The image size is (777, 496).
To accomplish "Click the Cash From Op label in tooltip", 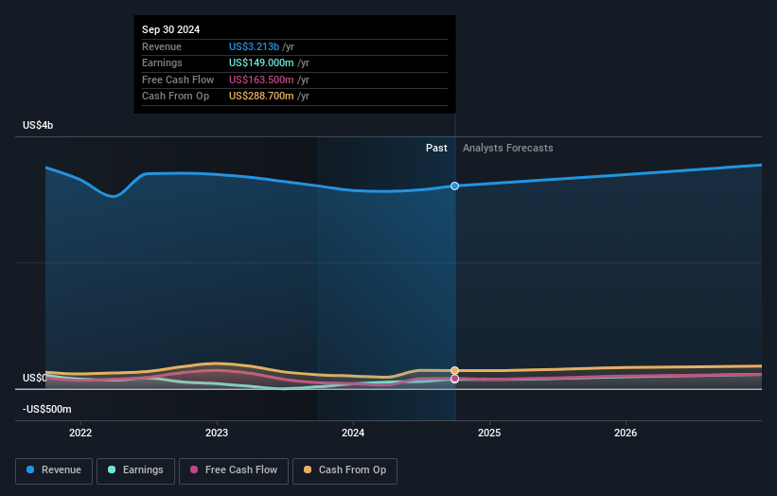I will 175,97.
